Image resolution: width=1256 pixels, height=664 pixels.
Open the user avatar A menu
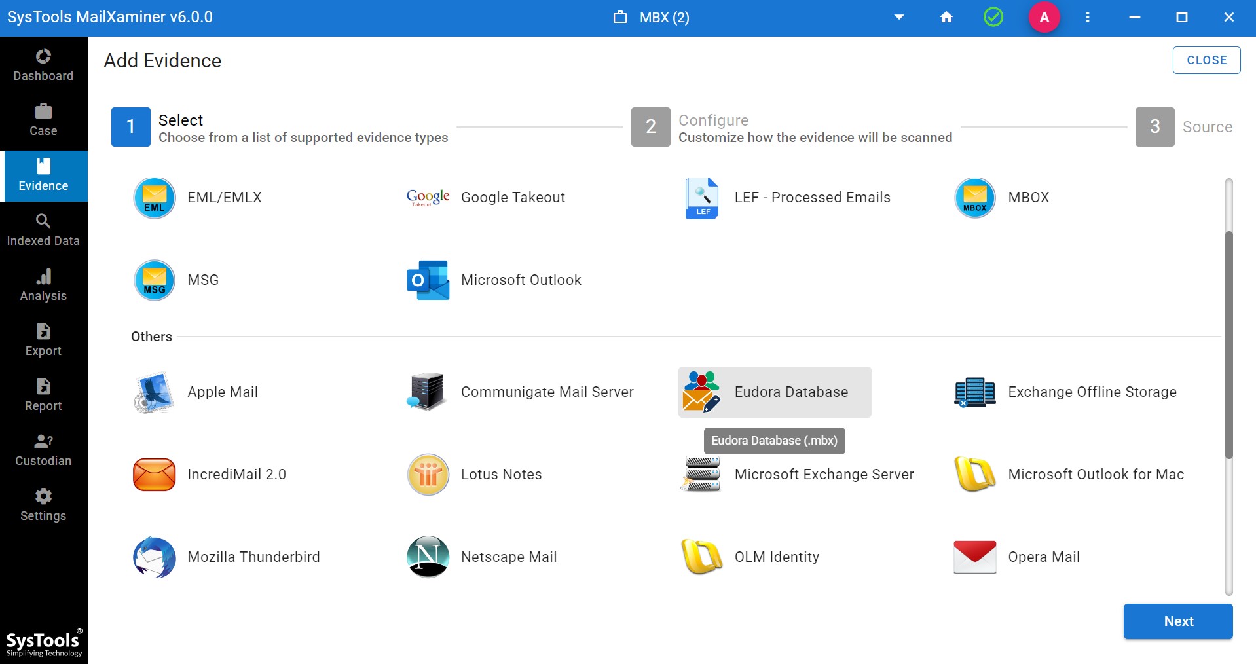coord(1044,18)
